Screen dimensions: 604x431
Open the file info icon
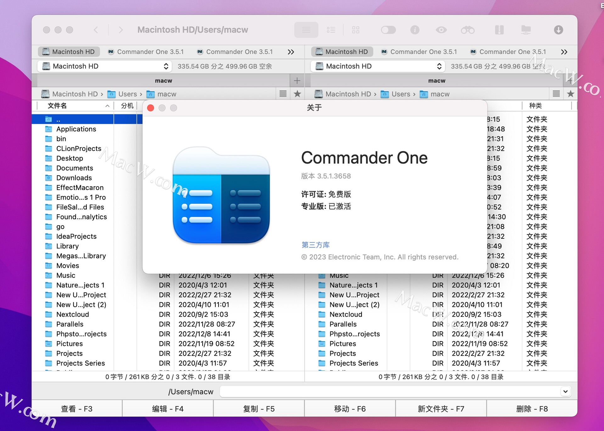pos(415,30)
